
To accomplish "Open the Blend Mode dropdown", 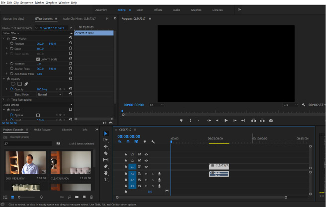I will click(50, 94).
